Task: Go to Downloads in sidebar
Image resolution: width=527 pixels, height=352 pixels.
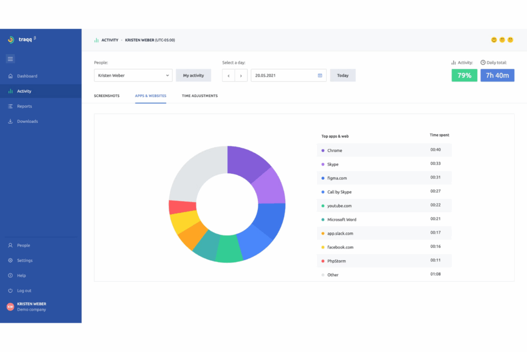Action: 27,122
